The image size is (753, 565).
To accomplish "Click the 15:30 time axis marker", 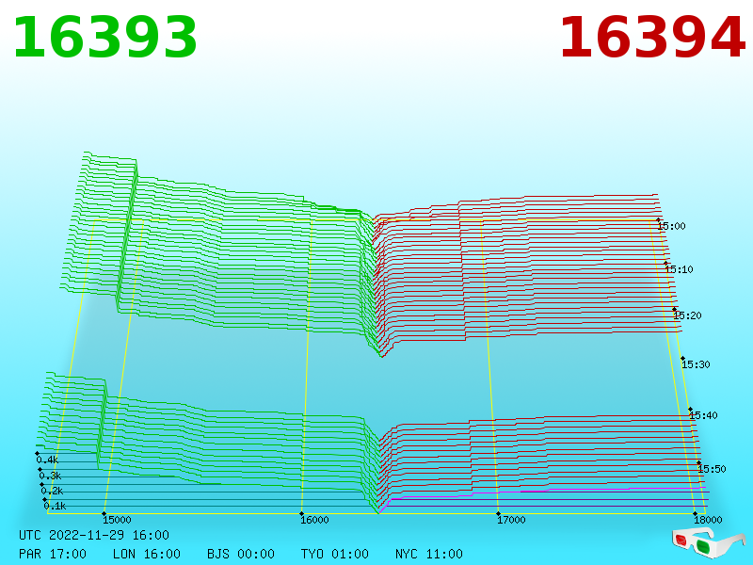I will click(x=696, y=364).
